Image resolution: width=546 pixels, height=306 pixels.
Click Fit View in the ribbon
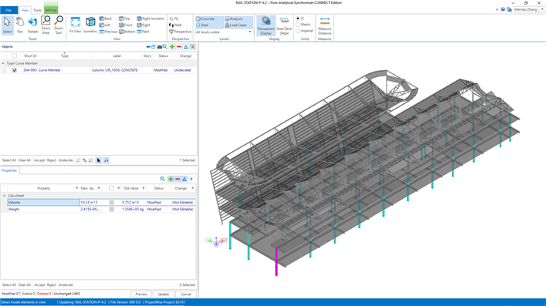pyautogui.click(x=75, y=25)
